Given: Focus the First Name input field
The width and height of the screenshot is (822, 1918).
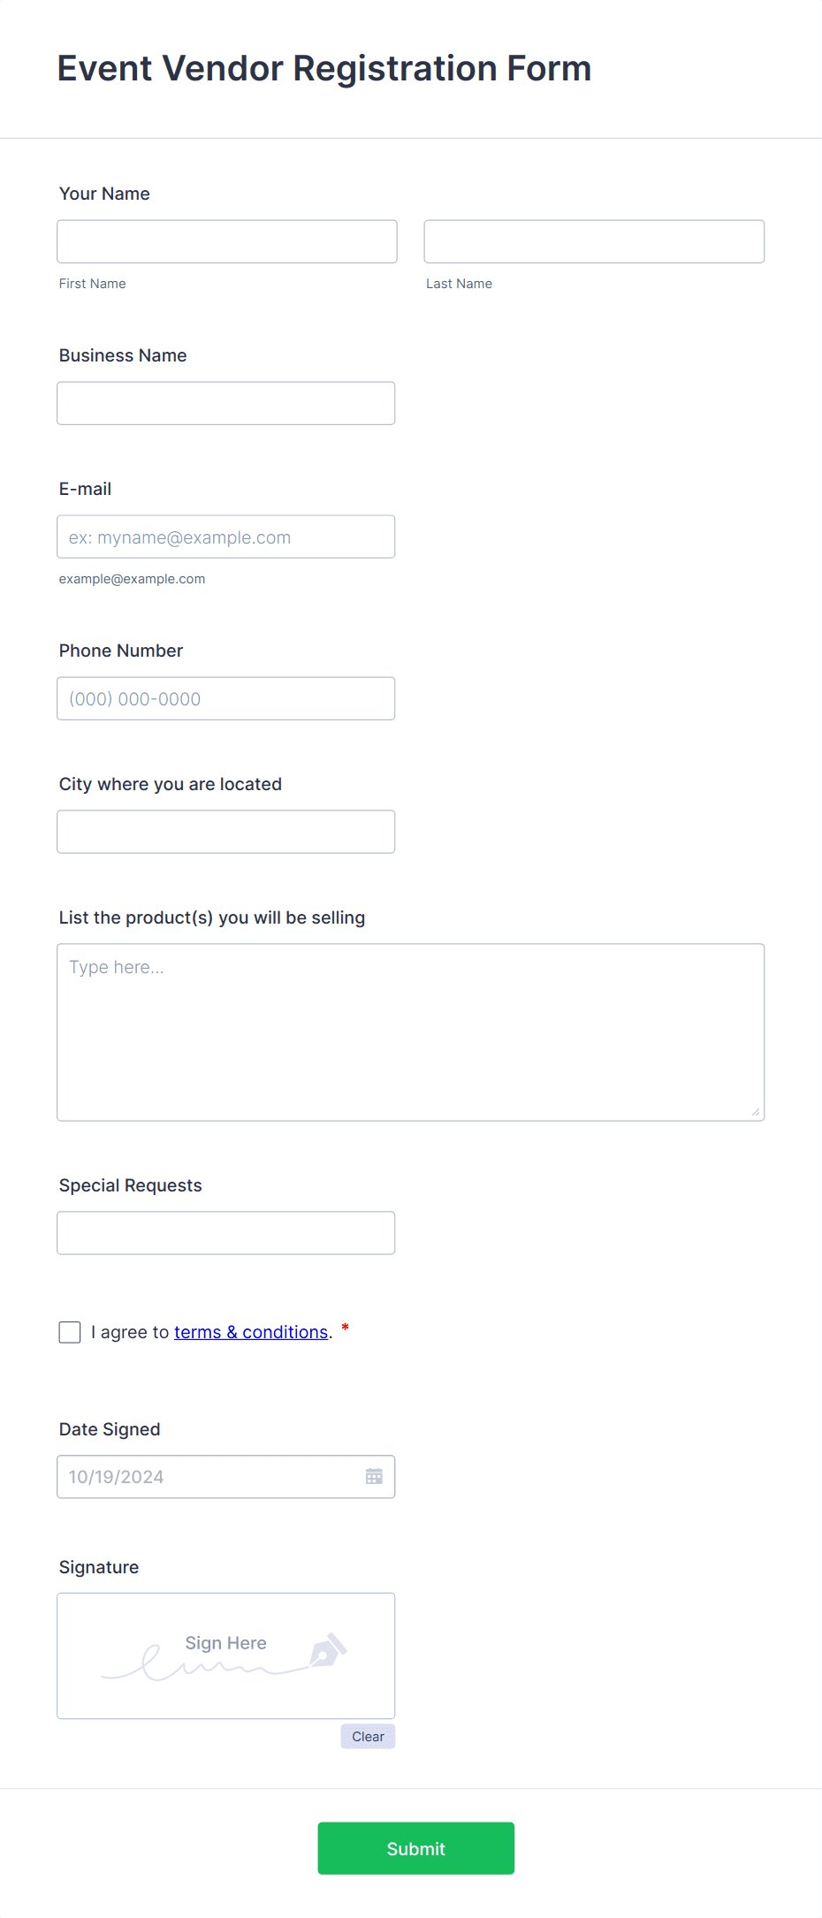Looking at the screenshot, I should (x=227, y=241).
